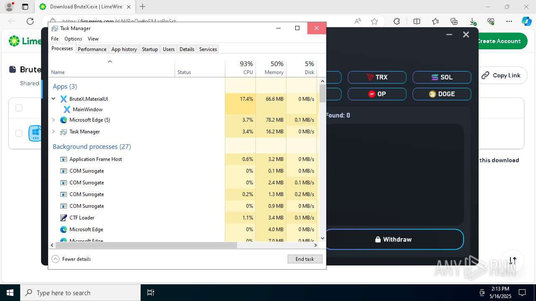Switch to the App history tab

(124, 49)
